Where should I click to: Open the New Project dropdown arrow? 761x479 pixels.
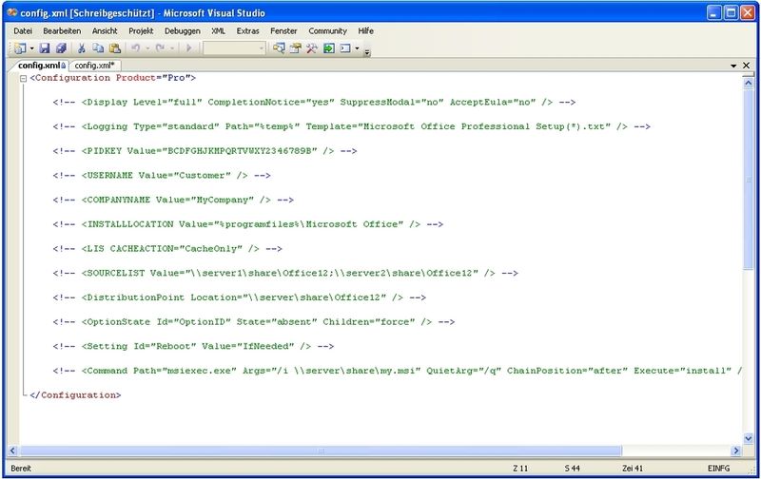coord(31,48)
